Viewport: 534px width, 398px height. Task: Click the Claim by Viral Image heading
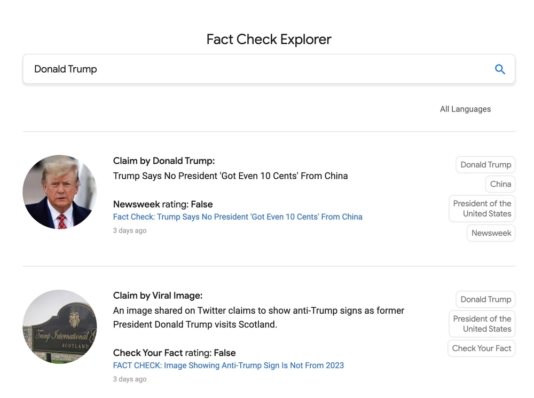click(x=157, y=295)
